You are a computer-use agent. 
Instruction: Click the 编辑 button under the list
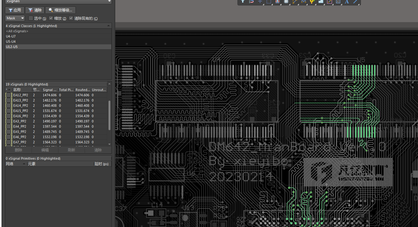[45, 150]
